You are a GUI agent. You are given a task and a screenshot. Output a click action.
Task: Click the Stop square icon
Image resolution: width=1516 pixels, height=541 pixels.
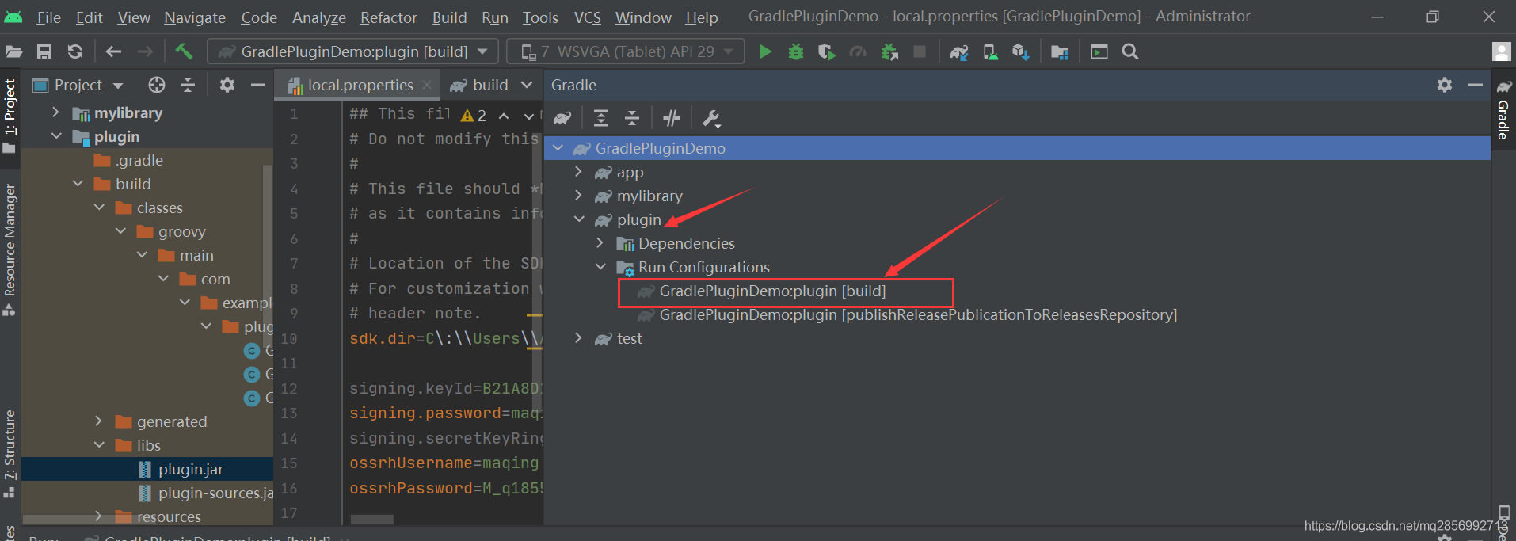[x=920, y=52]
